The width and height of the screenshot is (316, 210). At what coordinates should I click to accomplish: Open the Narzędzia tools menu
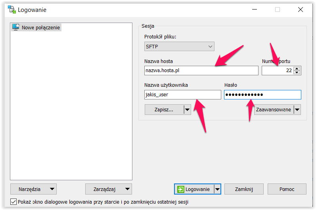pyautogui.click(x=33, y=189)
